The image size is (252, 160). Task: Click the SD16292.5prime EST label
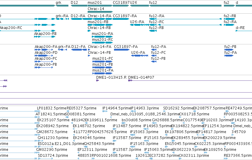point(178,108)
